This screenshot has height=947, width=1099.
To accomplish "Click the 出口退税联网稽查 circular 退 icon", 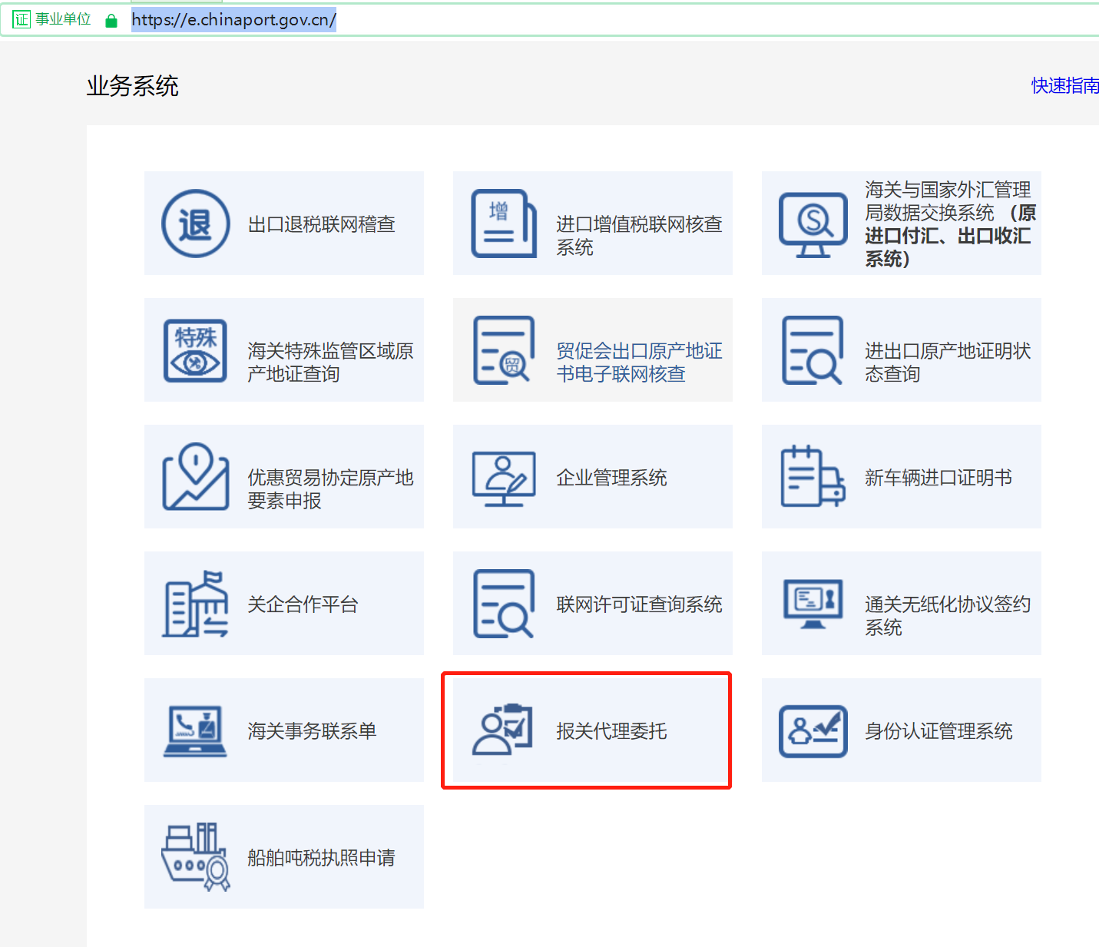I will tap(196, 224).
